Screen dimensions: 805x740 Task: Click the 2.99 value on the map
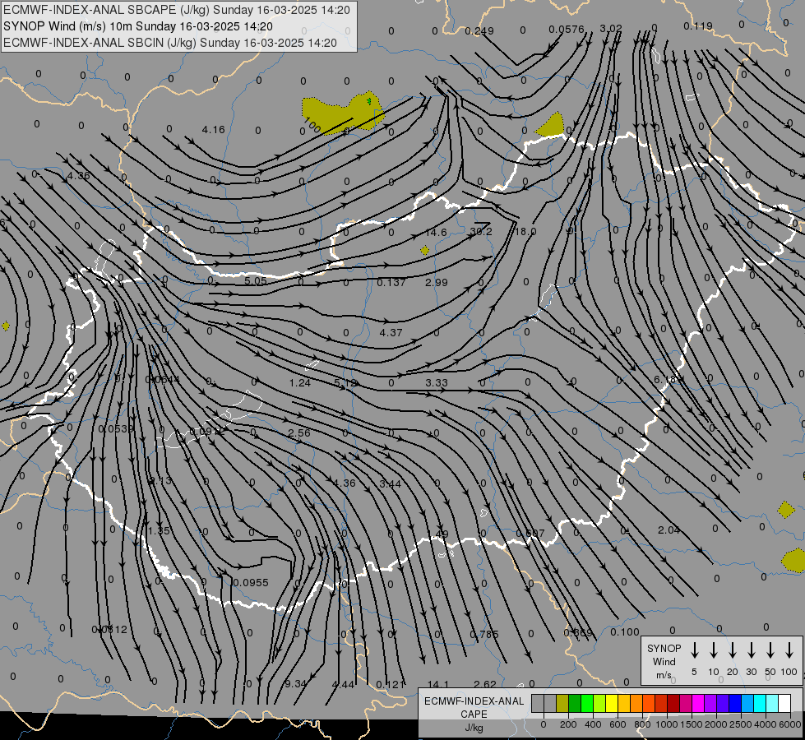[437, 283]
